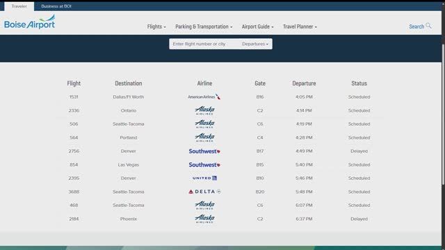Click the Flight column header

[74, 83]
